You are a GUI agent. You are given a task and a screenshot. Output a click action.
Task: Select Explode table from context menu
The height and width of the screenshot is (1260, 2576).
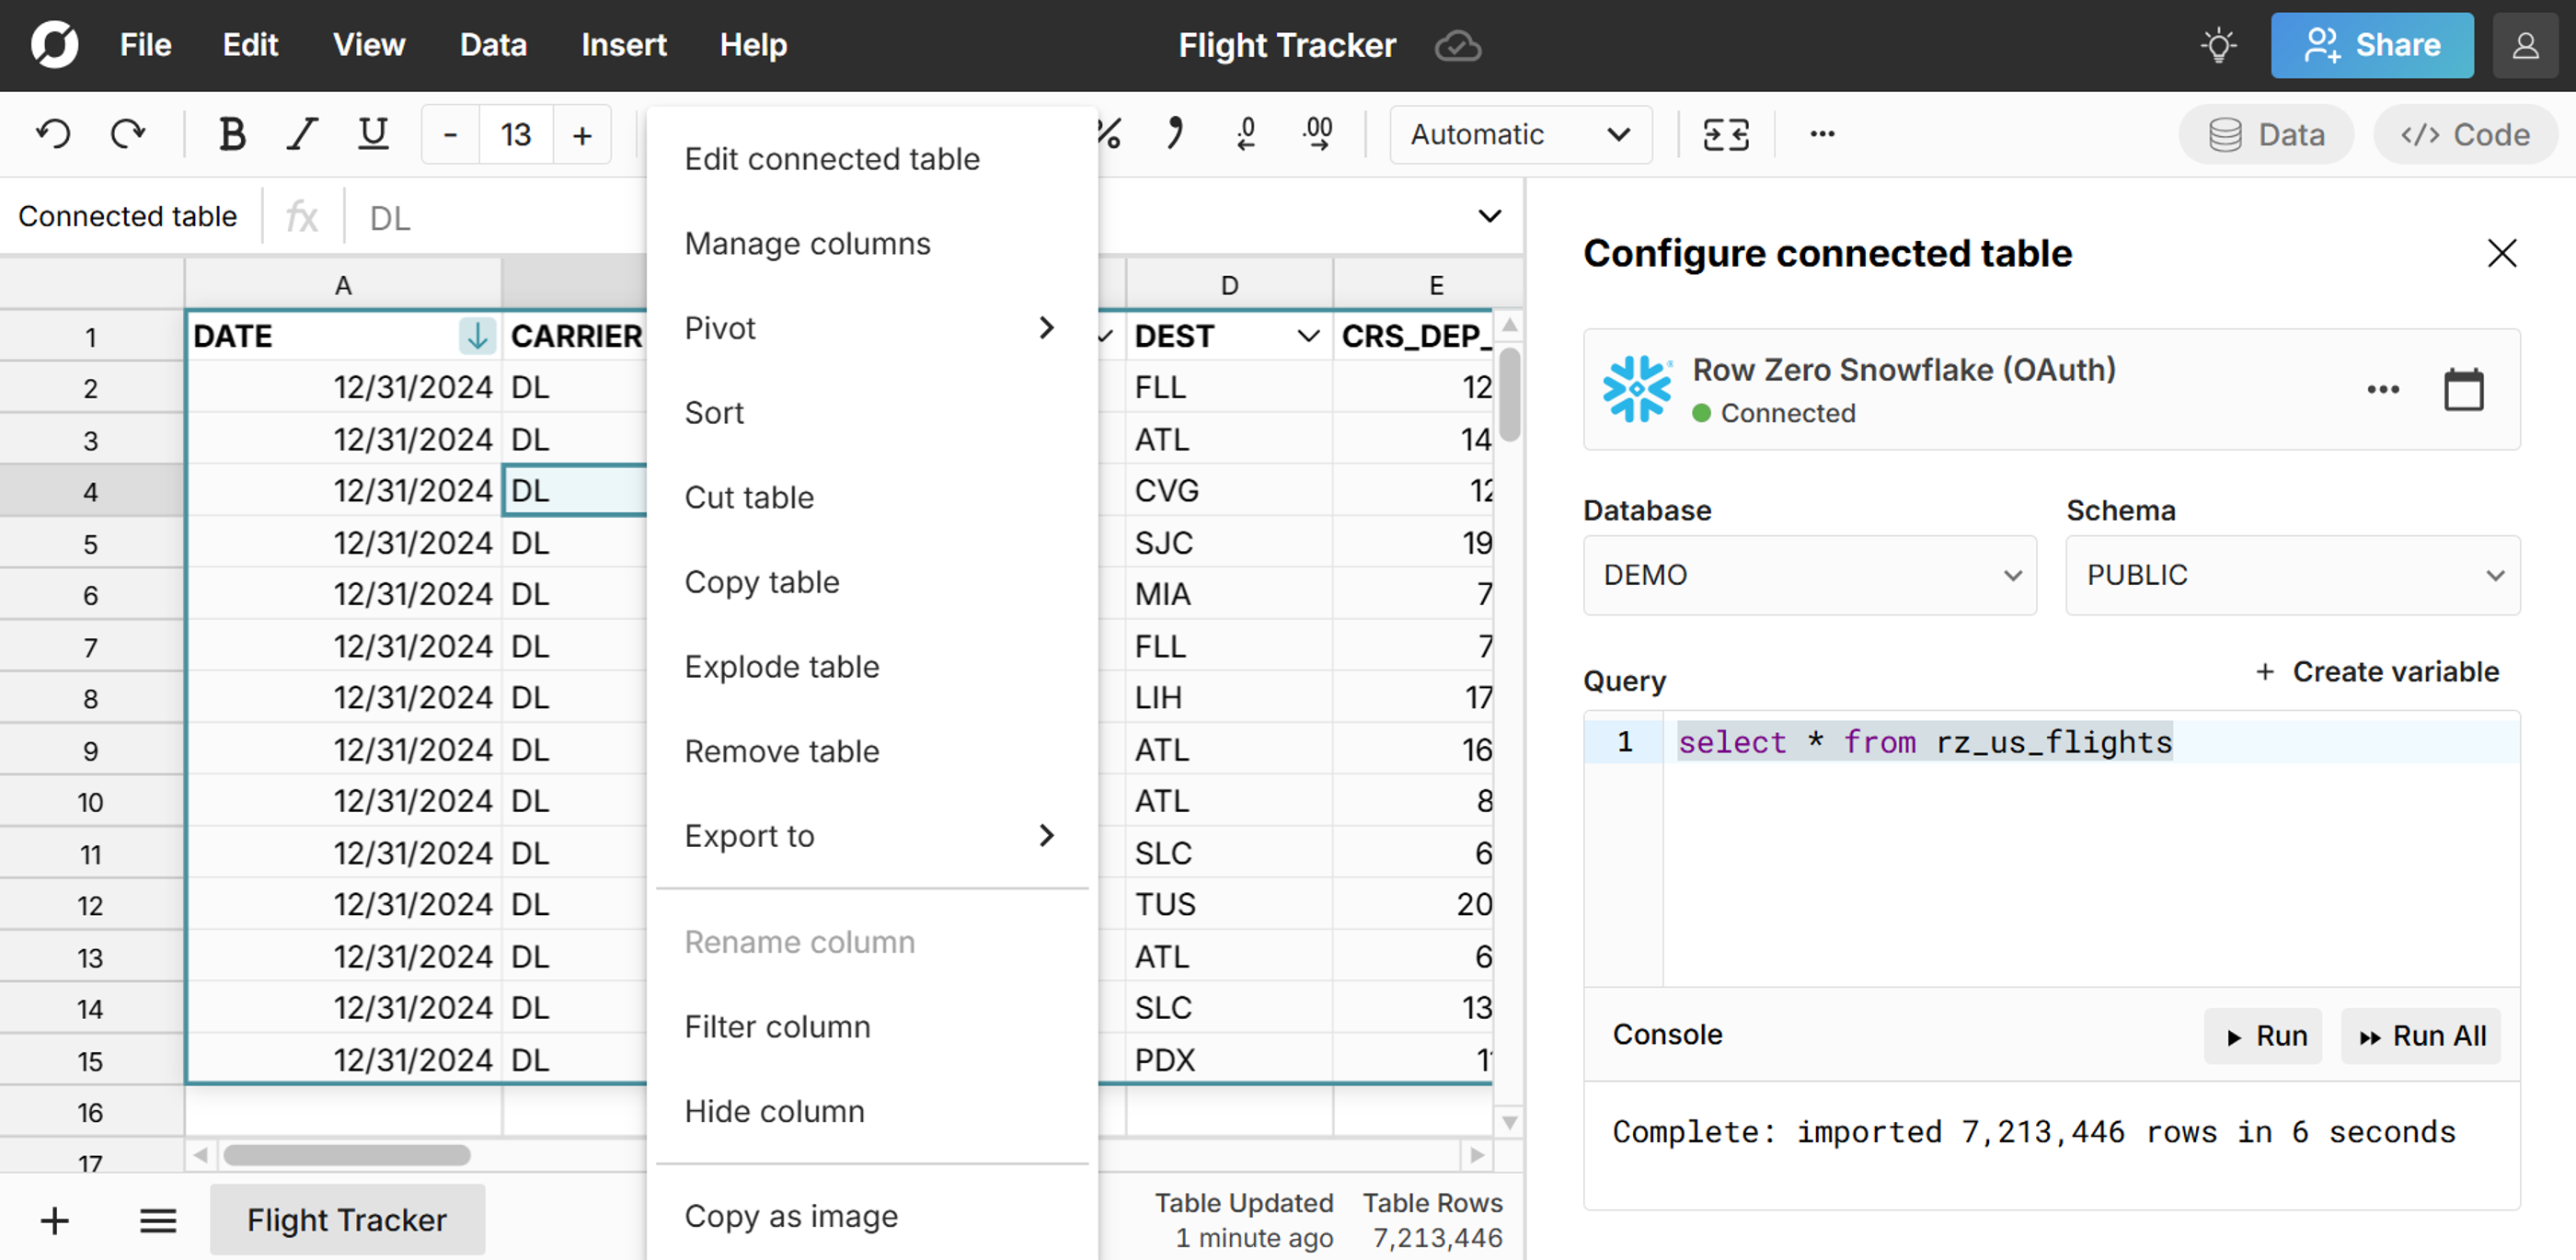click(782, 666)
